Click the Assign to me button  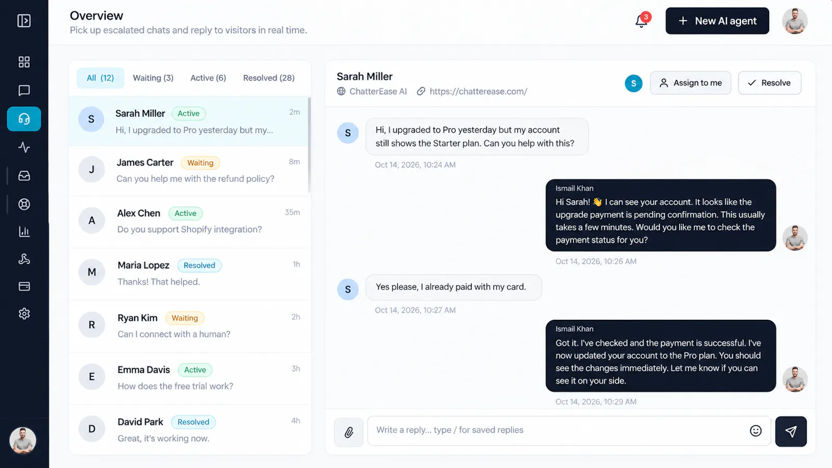[691, 83]
